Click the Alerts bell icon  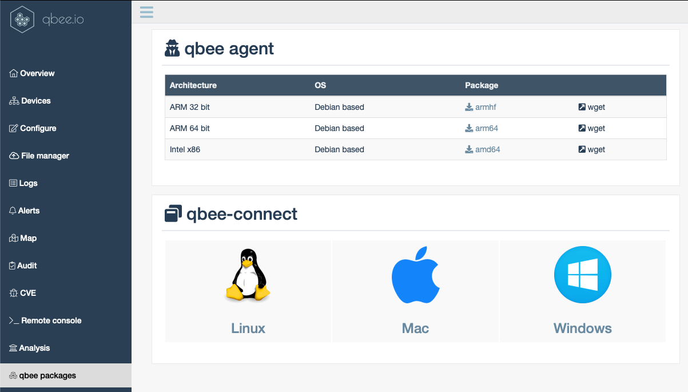13,211
